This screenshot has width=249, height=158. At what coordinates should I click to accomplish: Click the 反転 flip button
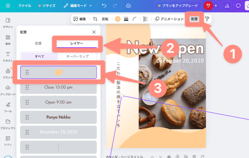105,19
